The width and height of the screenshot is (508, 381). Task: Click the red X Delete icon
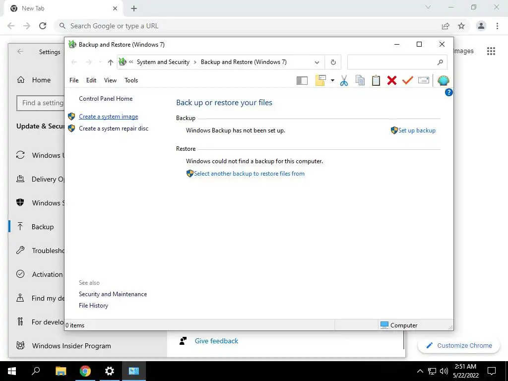392,80
